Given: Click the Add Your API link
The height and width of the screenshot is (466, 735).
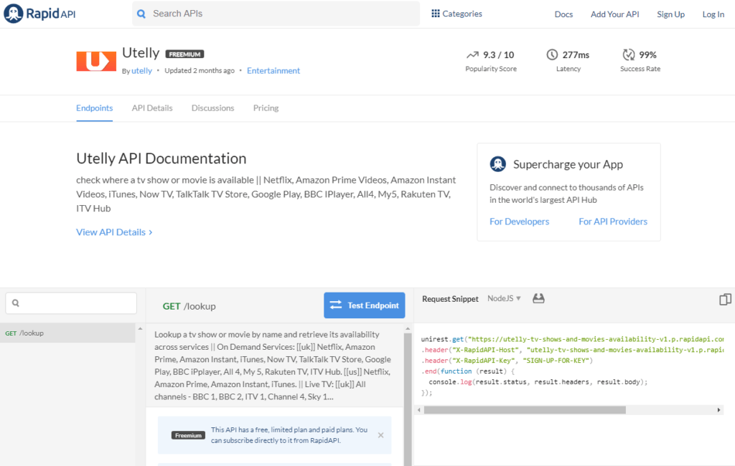Looking at the screenshot, I should click(x=614, y=14).
